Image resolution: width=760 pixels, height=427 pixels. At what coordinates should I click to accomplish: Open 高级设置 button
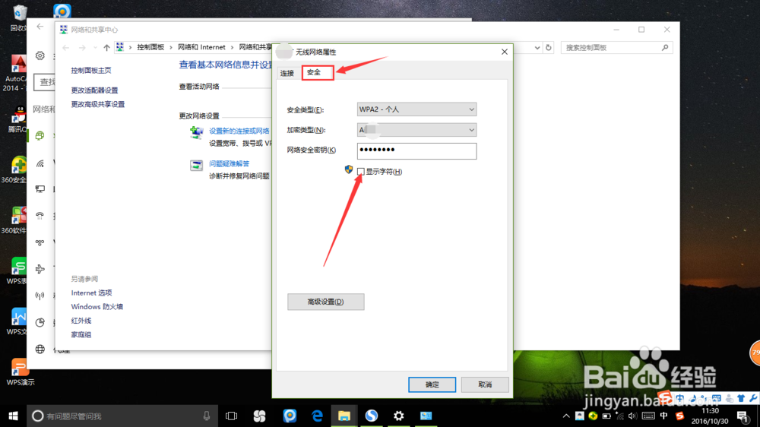tap(326, 302)
